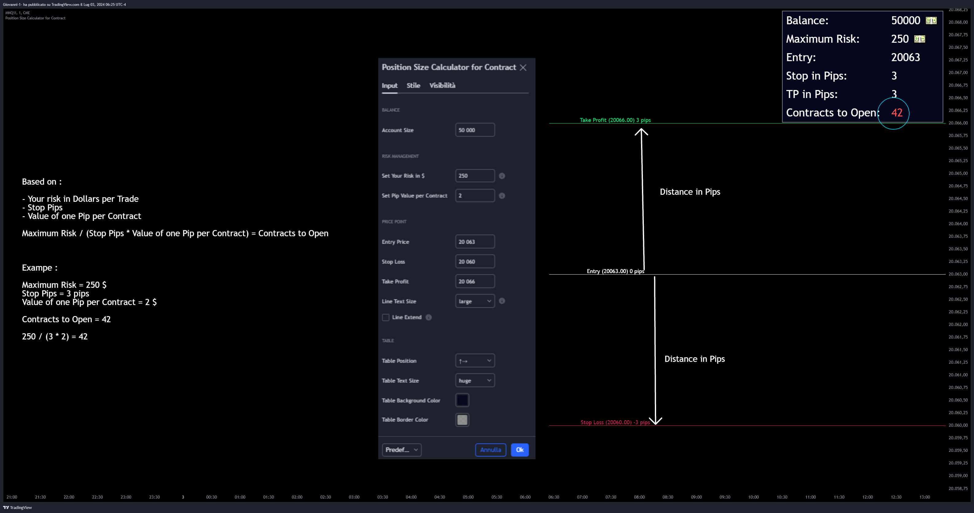974x513 pixels.
Task: Open the Table Border Color swatch
Action: [x=462, y=420]
